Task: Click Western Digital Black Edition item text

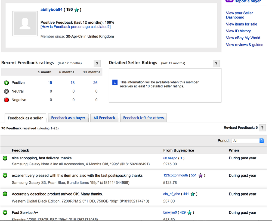Action: coord(81,201)
